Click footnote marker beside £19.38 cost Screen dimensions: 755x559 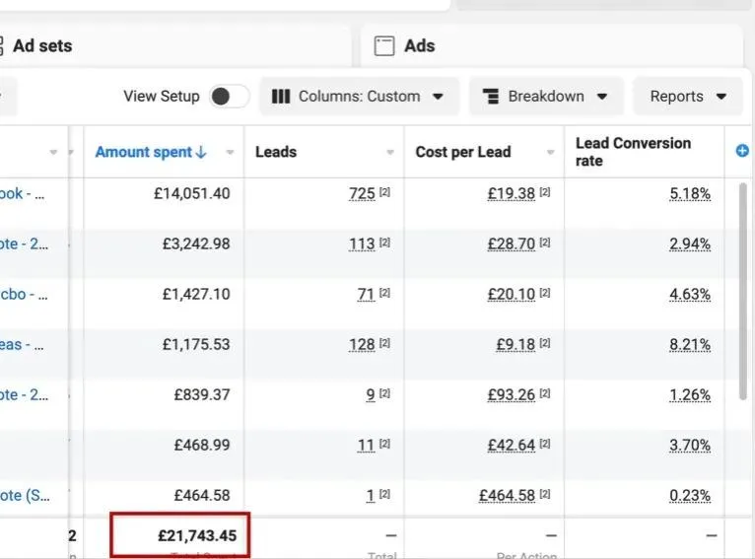tap(545, 193)
